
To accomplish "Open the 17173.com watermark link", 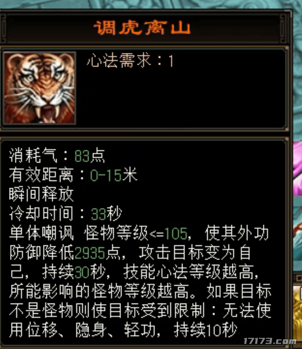I will tap(270, 341).
